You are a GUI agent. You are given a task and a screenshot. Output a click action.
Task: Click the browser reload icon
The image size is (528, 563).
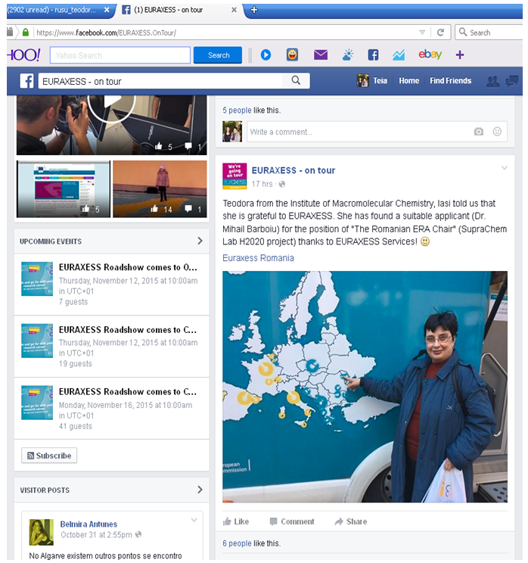pyautogui.click(x=440, y=33)
